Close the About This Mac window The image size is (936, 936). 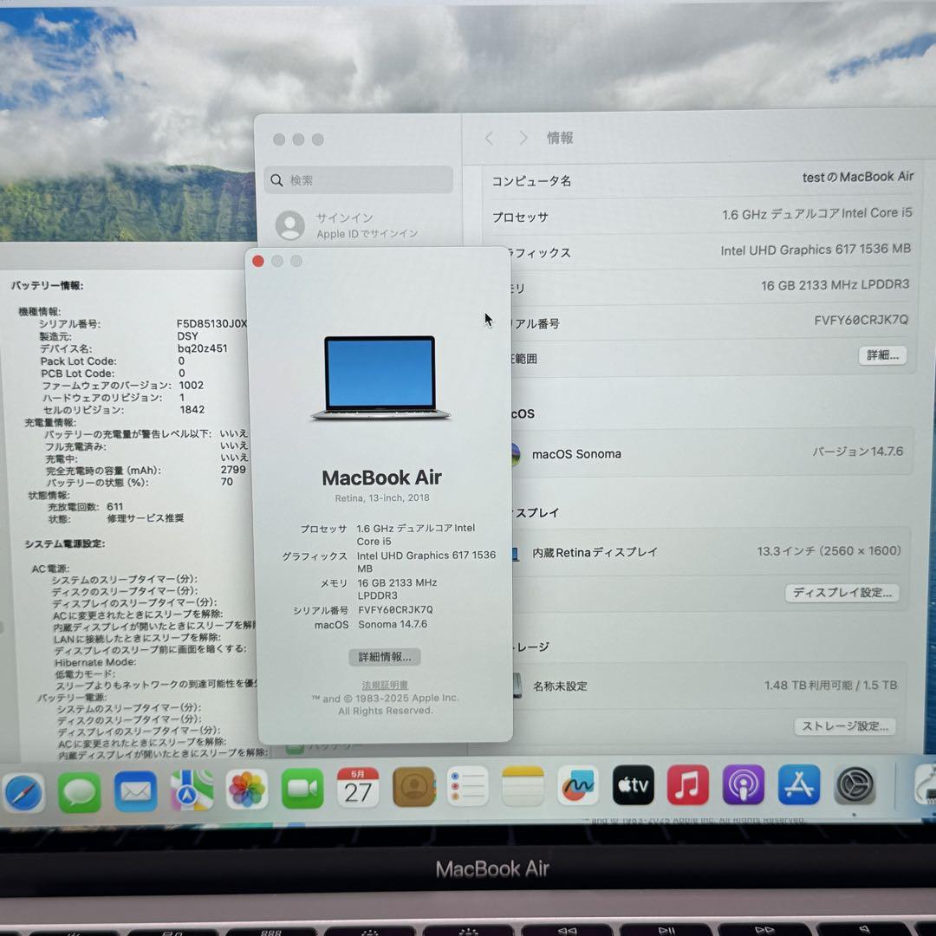(258, 261)
